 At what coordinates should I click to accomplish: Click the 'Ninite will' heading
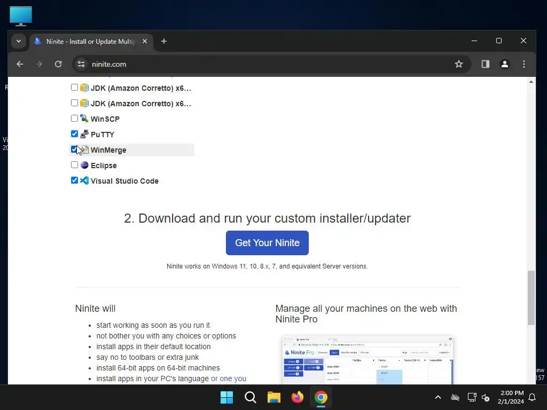[95, 309]
